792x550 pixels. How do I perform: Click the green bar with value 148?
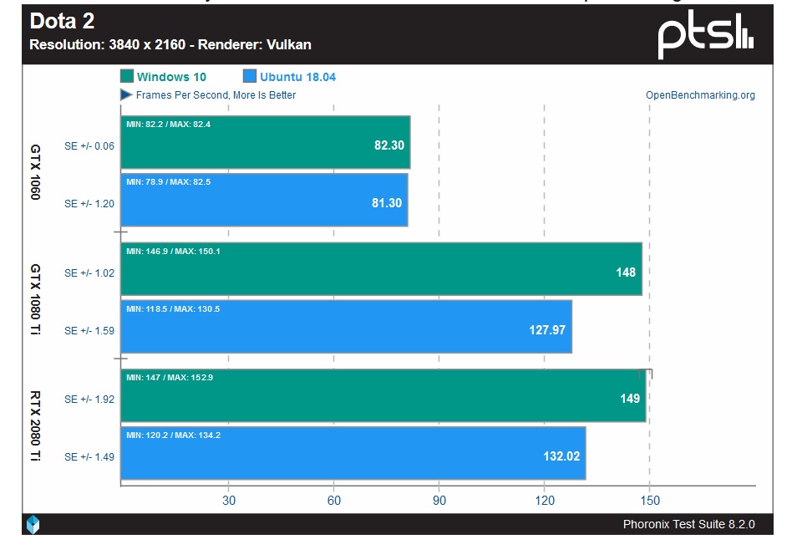click(381, 270)
